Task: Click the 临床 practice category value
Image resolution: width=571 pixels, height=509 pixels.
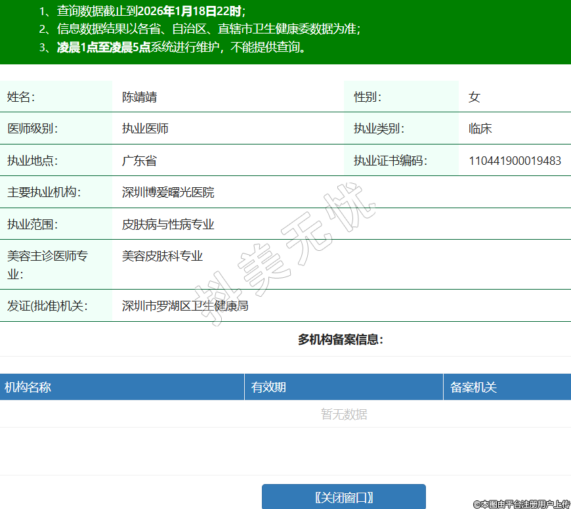Action: [x=480, y=129]
